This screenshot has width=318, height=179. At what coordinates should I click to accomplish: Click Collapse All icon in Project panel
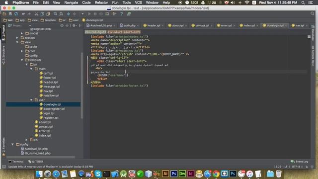click(x=67, y=25)
